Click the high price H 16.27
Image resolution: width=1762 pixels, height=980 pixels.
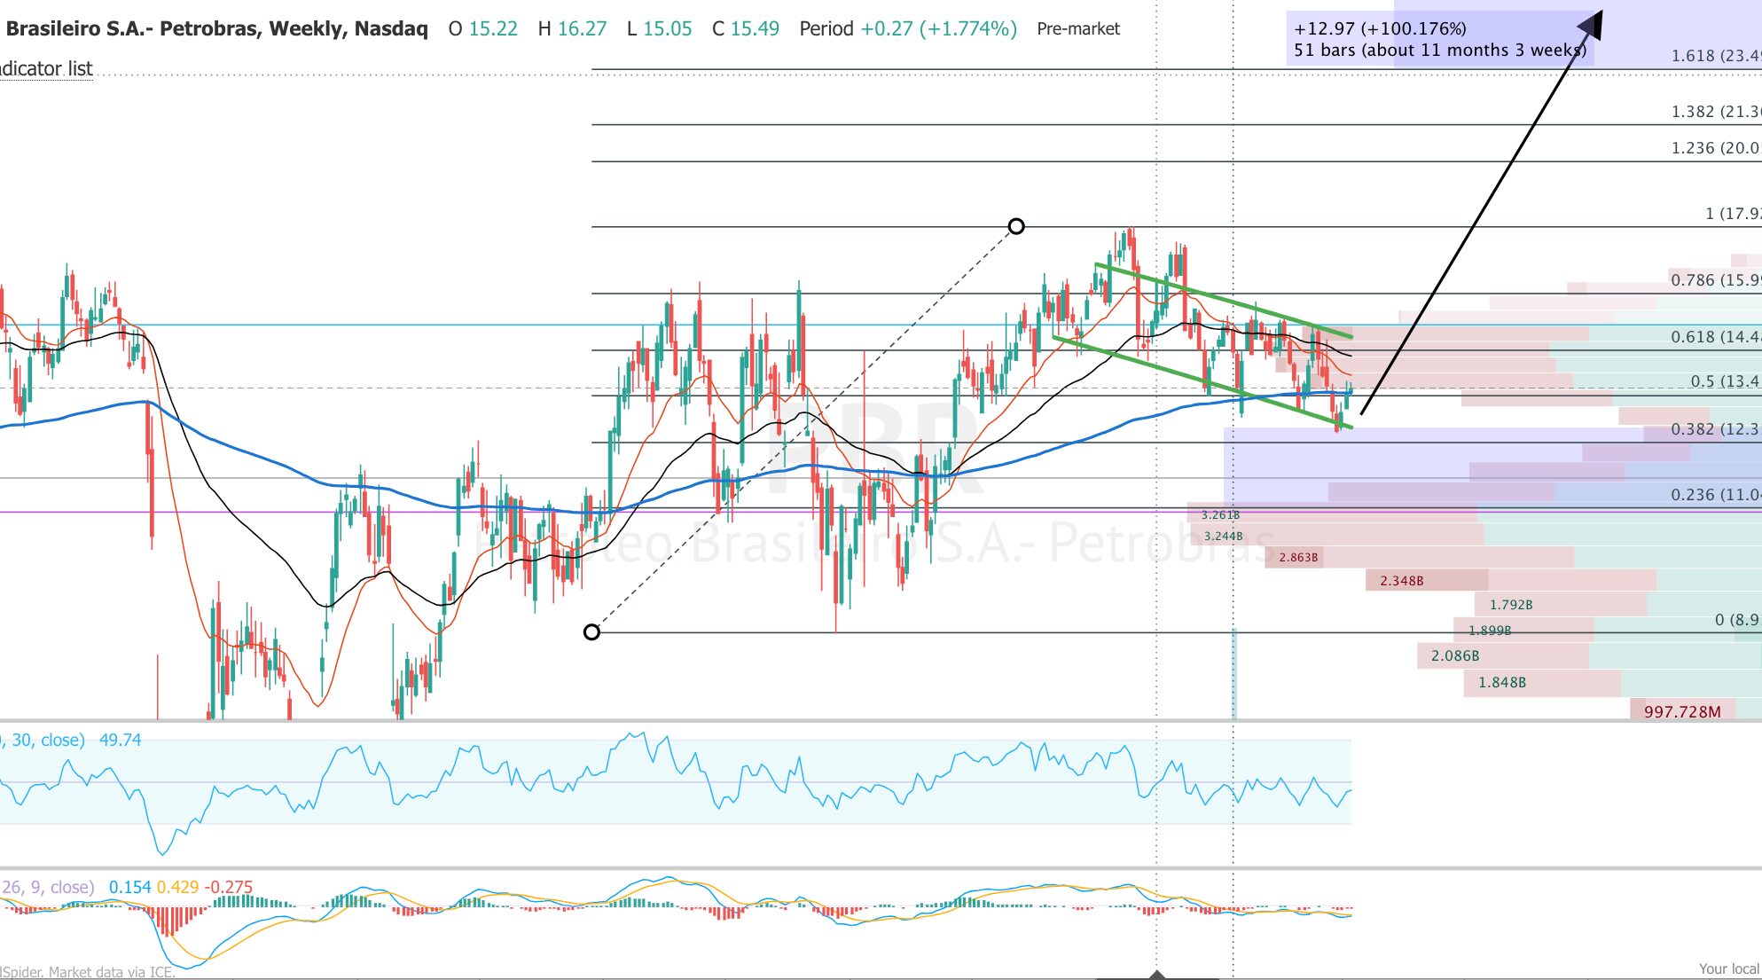click(572, 28)
